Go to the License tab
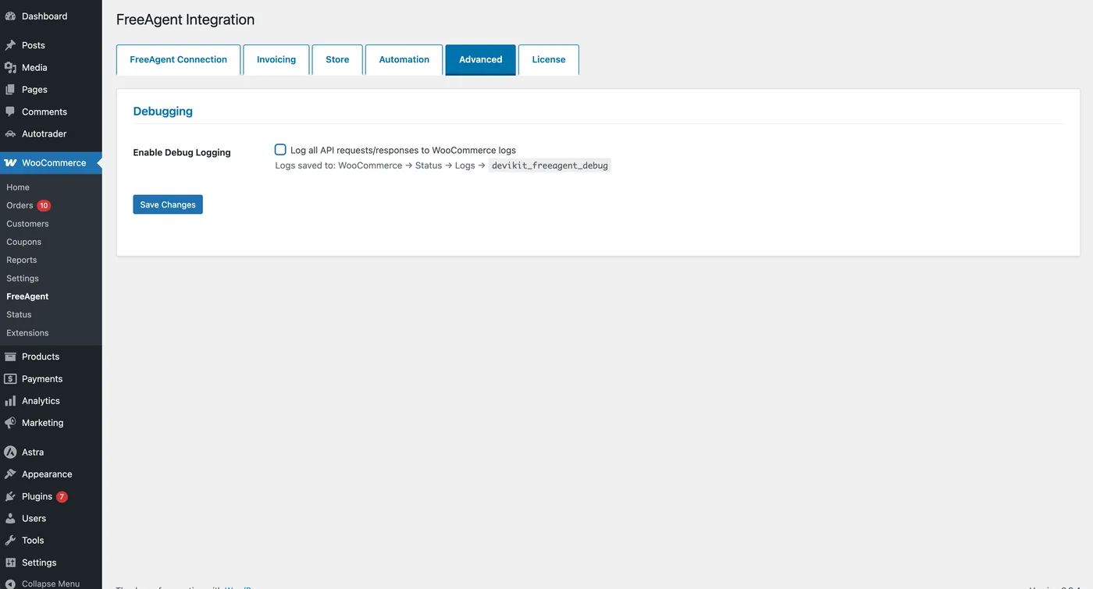The image size is (1093, 589). click(x=549, y=60)
